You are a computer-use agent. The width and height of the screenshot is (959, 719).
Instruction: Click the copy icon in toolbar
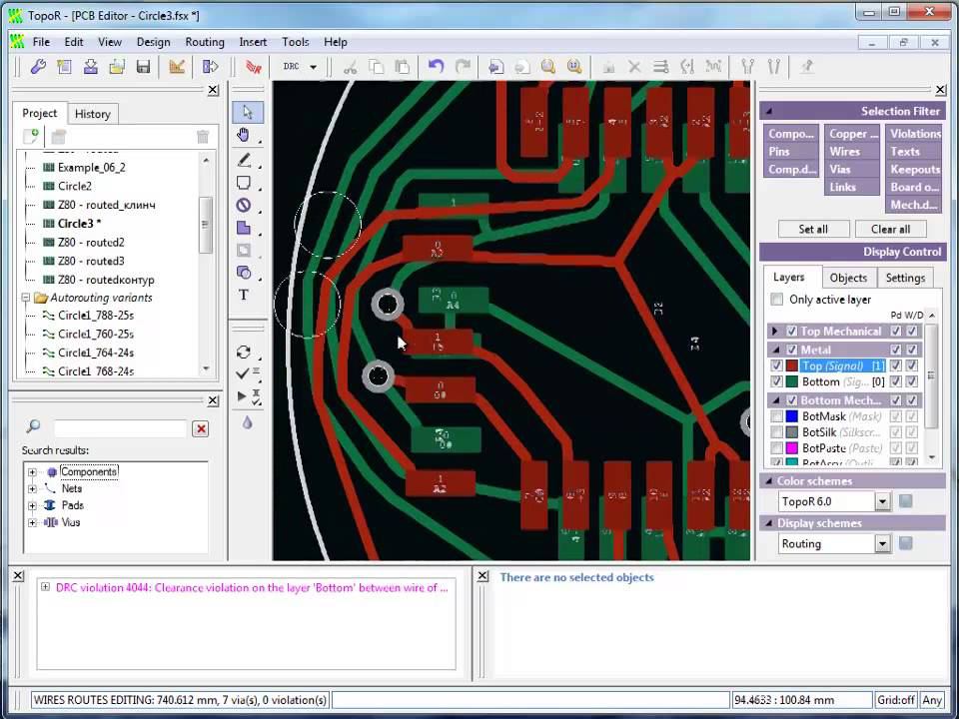click(x=377, y=67)
